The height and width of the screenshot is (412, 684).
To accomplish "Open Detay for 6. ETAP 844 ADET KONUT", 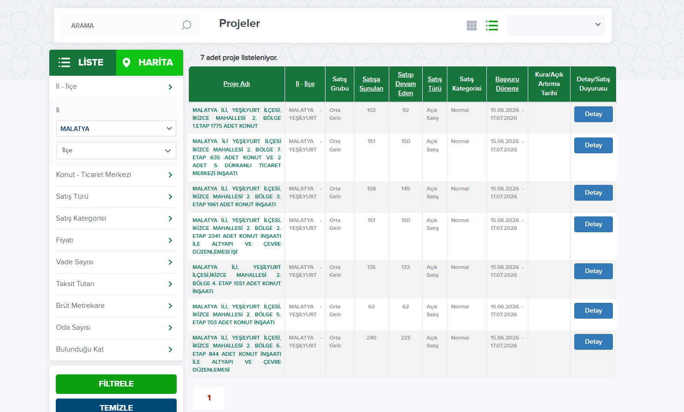I will coord(593,342).
